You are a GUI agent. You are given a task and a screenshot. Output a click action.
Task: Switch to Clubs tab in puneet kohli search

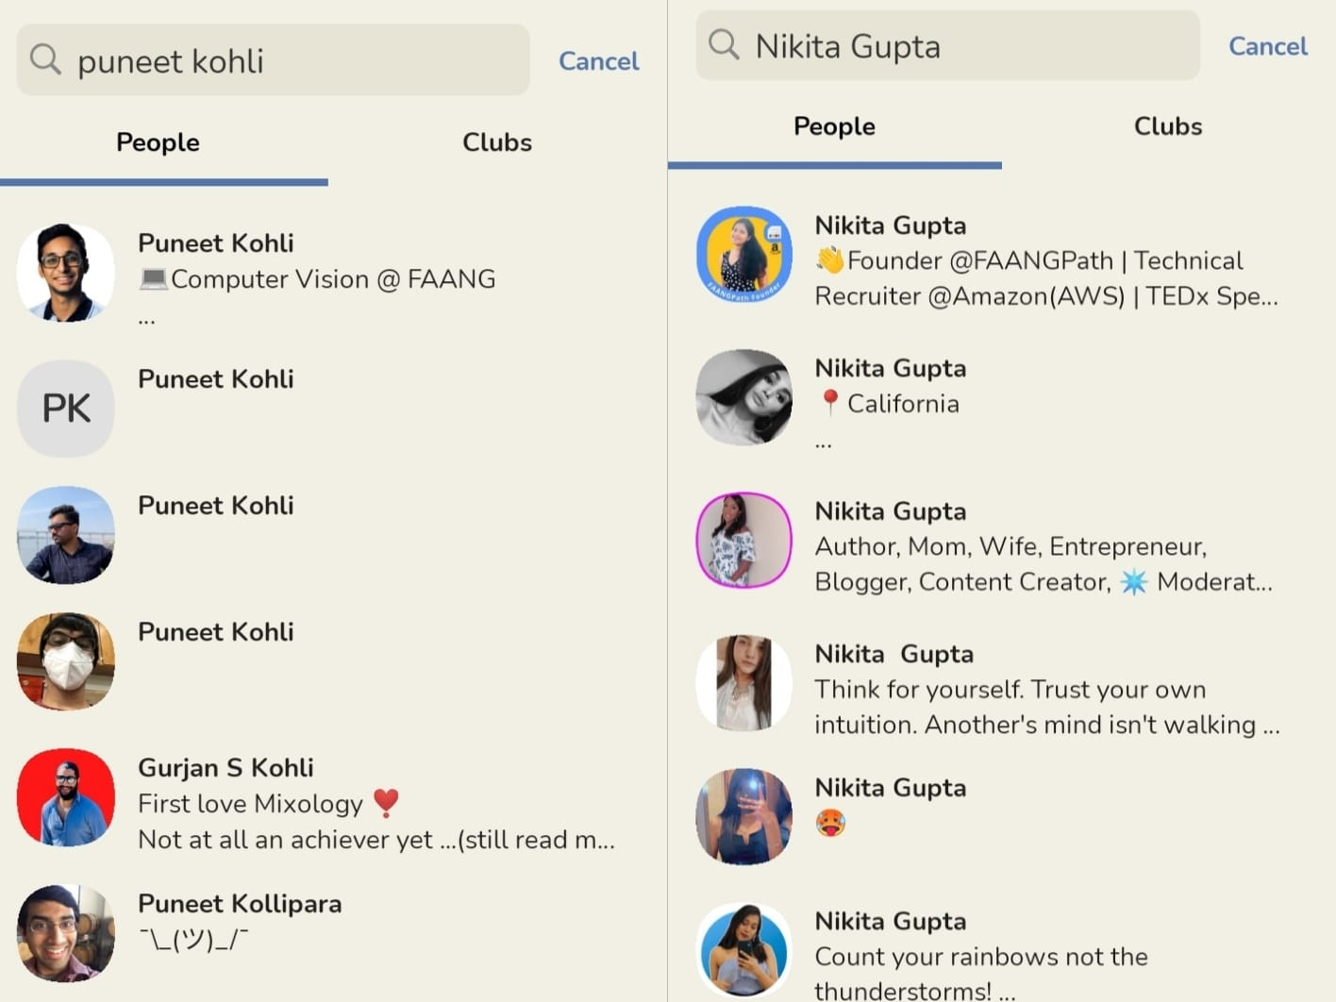[497, 142]
